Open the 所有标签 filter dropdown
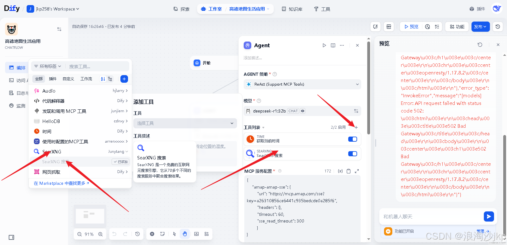The width and height of the screenshot is (507, 245). (x=48, y=66)
